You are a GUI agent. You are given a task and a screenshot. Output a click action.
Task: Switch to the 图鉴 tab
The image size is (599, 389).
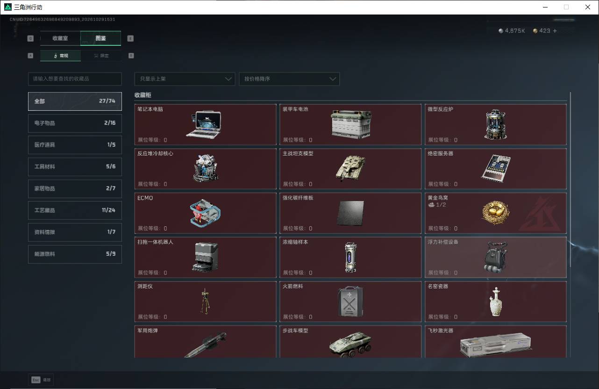(101, 38)
